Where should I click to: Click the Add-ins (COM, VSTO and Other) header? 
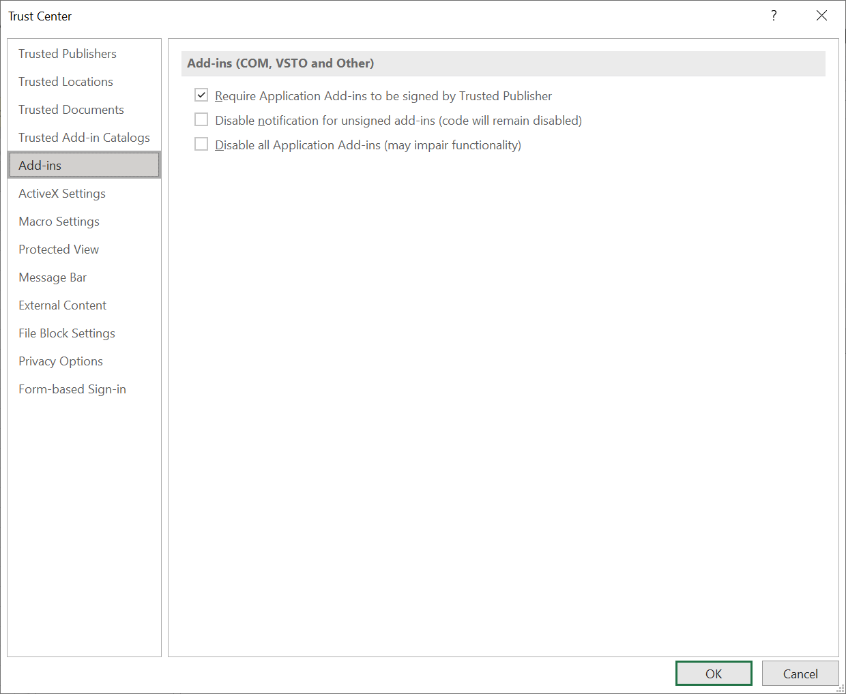[504, 63]
